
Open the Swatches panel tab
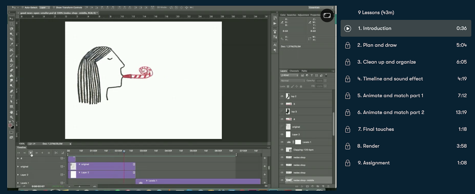point(292,15)
